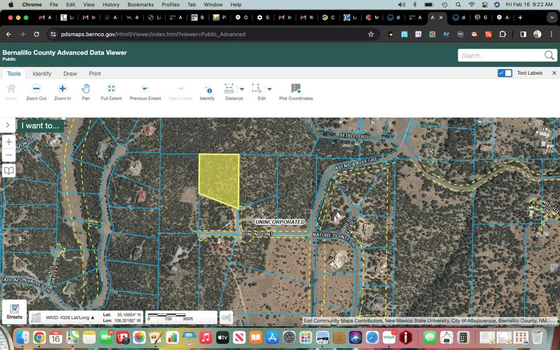This screenshot has width=560, height=350.
Task: Open the bookmarks book icon on map
Action: (9, 170)
